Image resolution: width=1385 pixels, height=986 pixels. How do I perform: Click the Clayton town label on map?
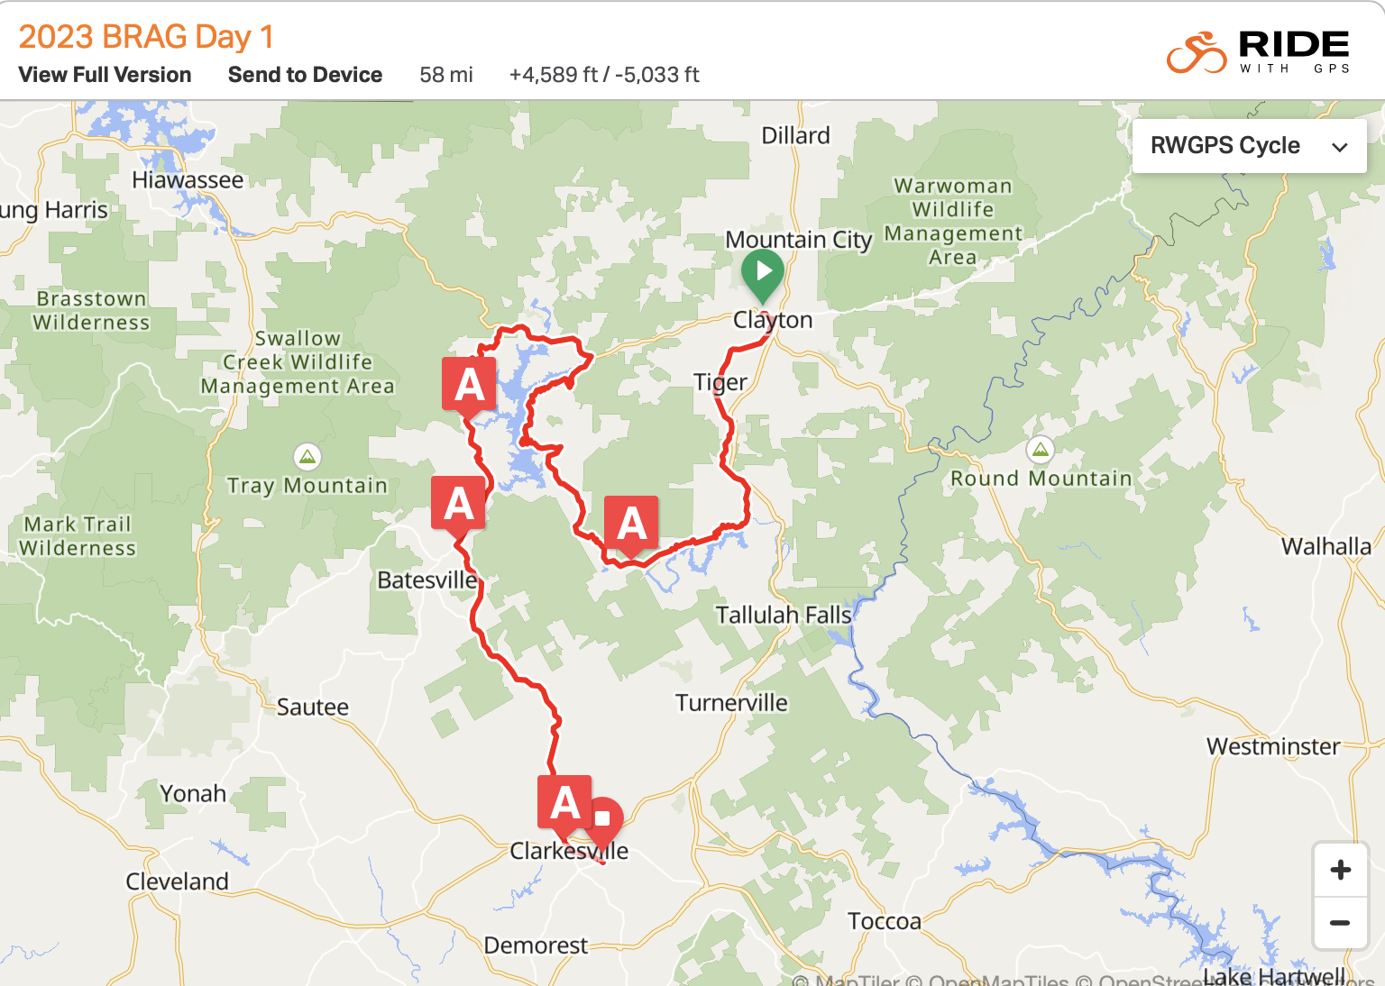point(773,321)
